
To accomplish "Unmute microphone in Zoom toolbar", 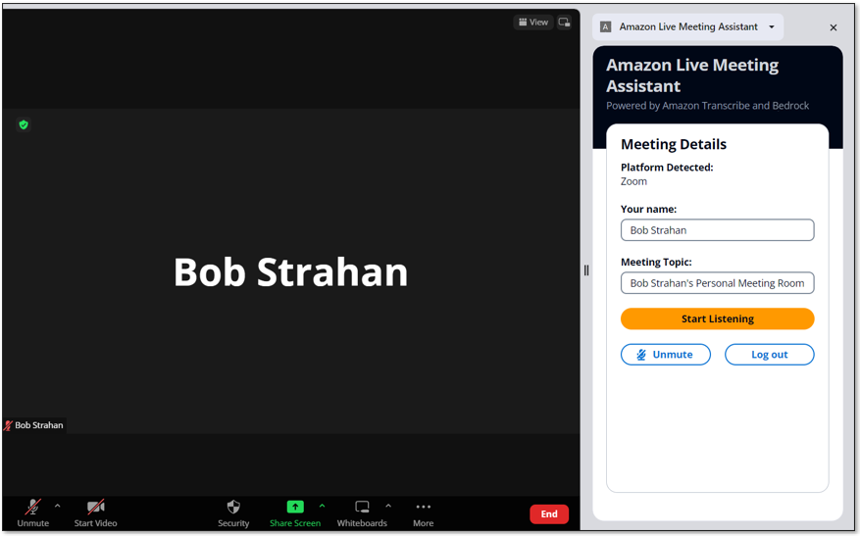I will coord(33,513).
